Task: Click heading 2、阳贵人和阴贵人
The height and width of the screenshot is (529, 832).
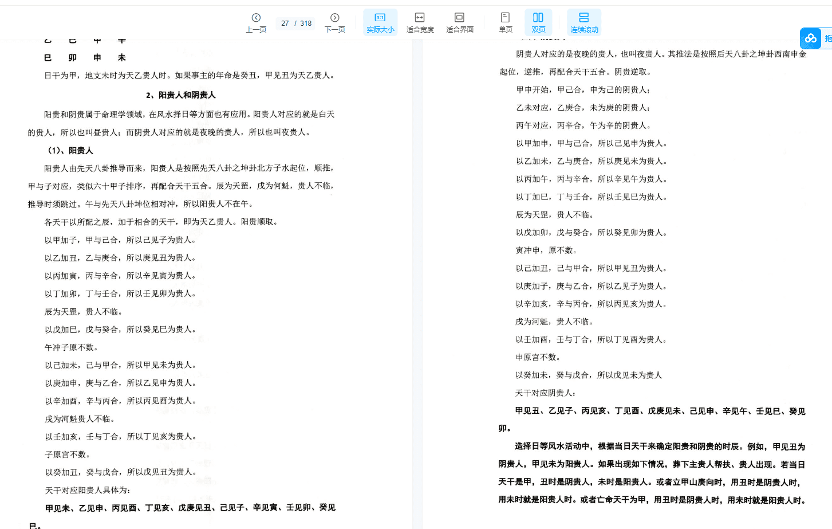Action: tap(180, 95)
